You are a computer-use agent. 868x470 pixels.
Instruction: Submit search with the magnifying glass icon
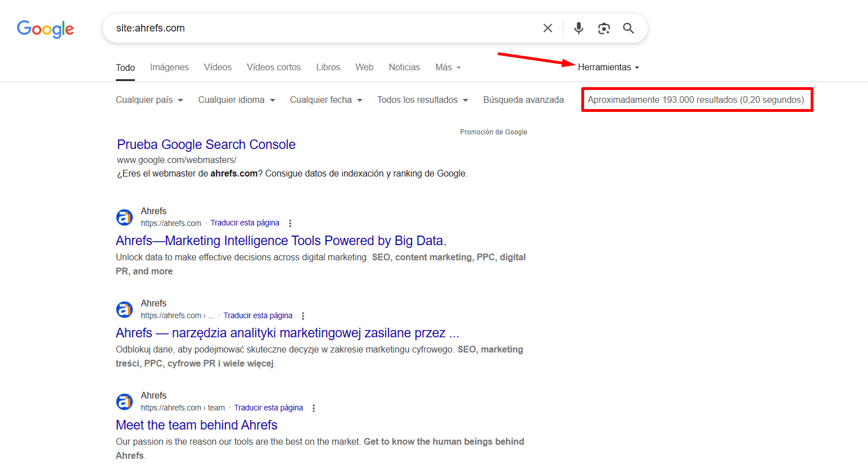coord(629,28)
